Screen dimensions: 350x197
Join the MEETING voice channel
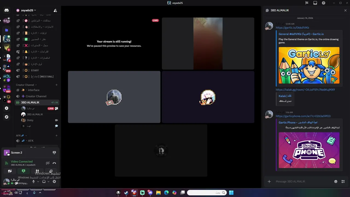(37, 77)
